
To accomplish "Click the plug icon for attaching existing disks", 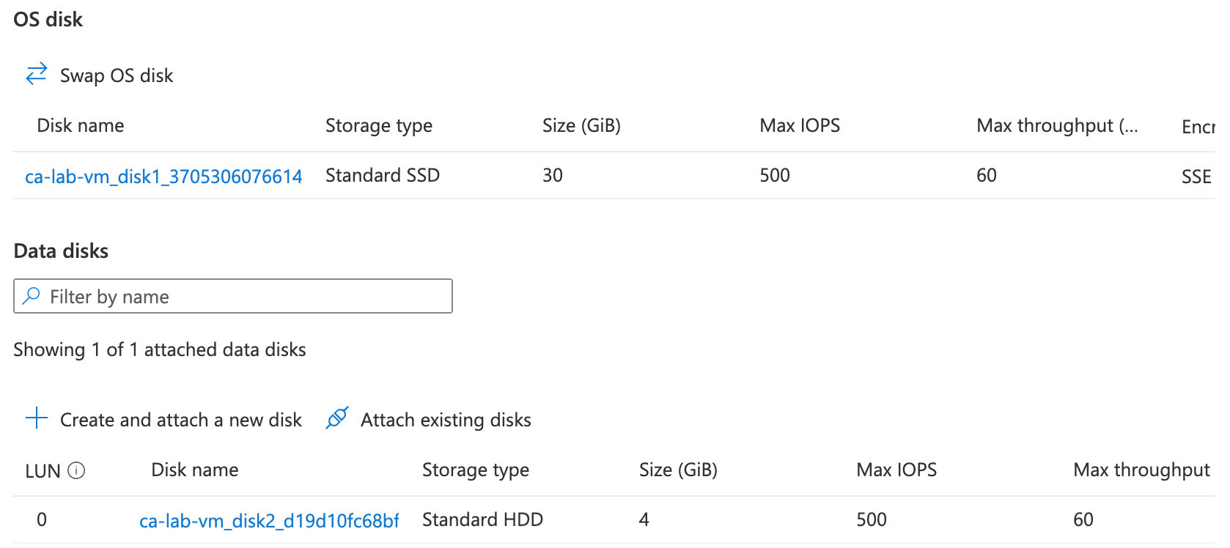I will (336, 418).
